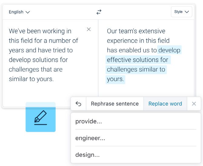Switch to the Rephrase sentence tab
Image resolution: width=203 pixels, height=166 pixels.
115,104
